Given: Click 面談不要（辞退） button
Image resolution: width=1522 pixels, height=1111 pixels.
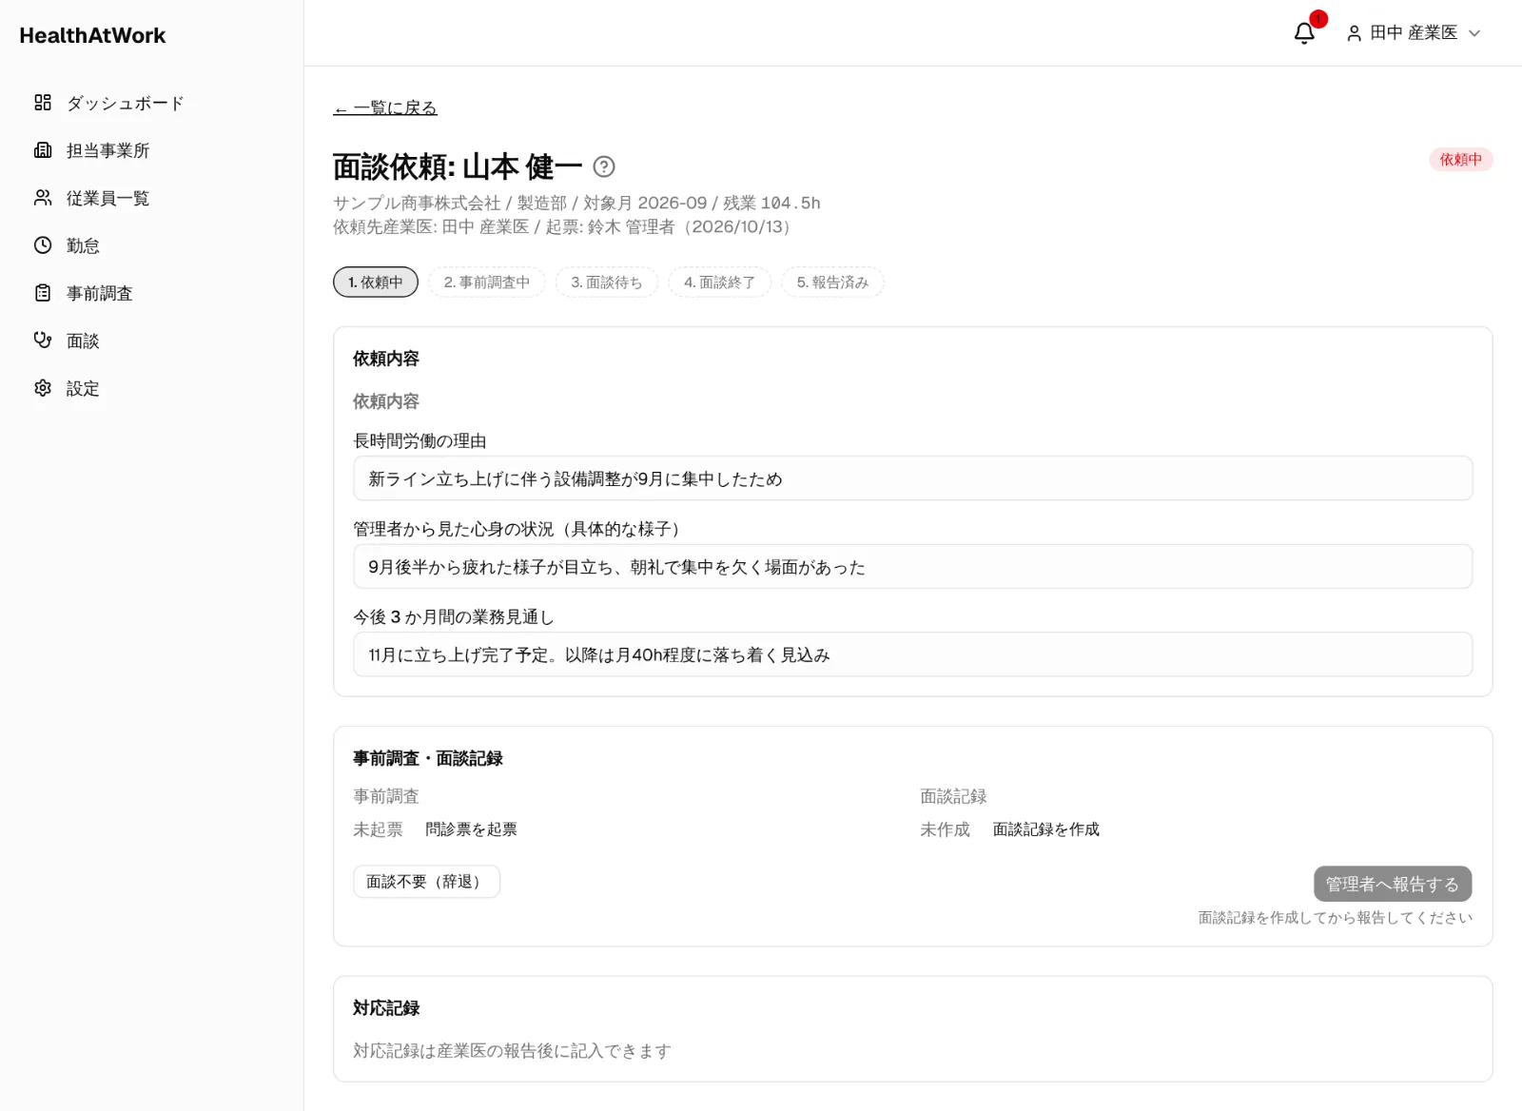Looking at the screenshot, I should pyautogui.click(x=427, y=882).
